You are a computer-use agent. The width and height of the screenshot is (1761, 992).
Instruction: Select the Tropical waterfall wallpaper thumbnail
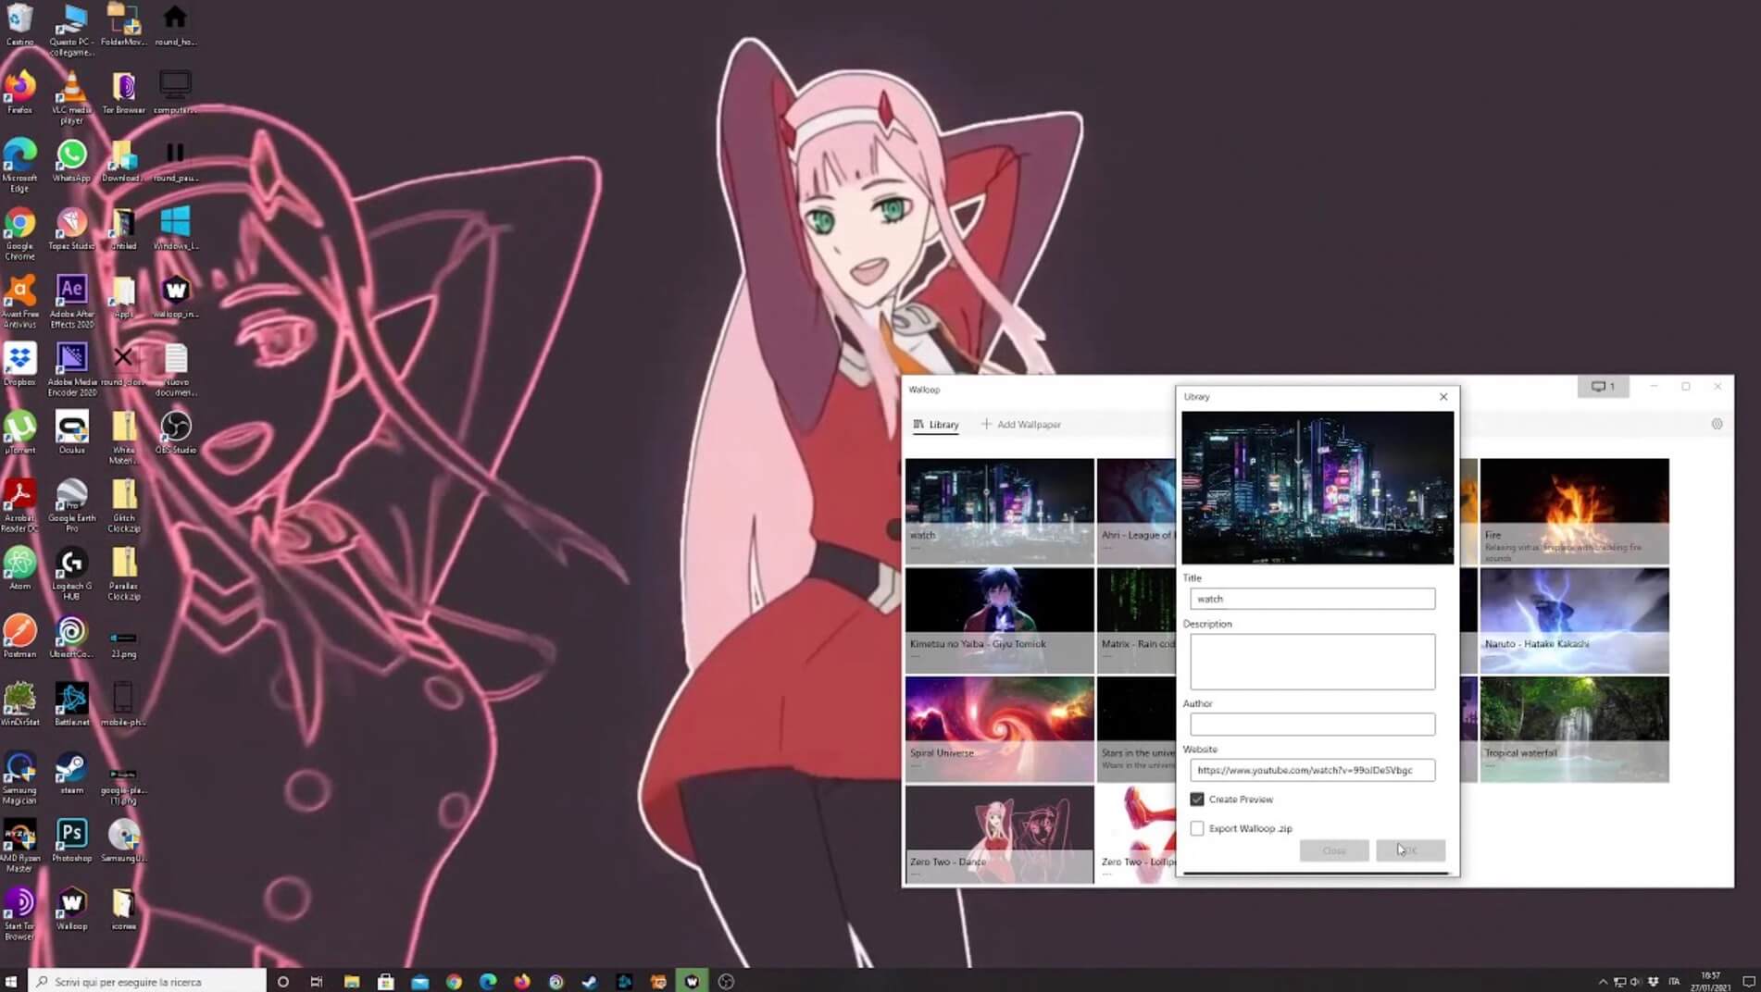point(1574,728)
